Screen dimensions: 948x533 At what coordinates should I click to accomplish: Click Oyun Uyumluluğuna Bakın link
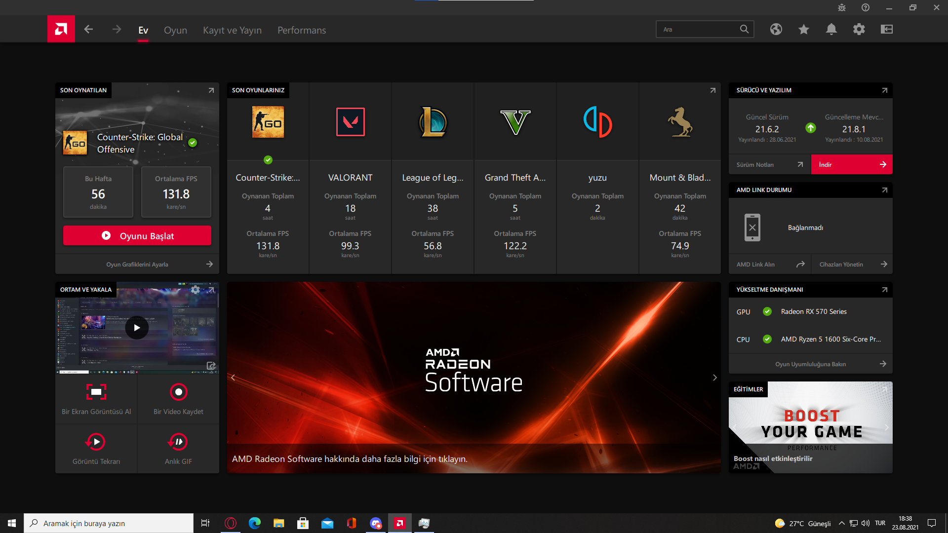point(811,364)
